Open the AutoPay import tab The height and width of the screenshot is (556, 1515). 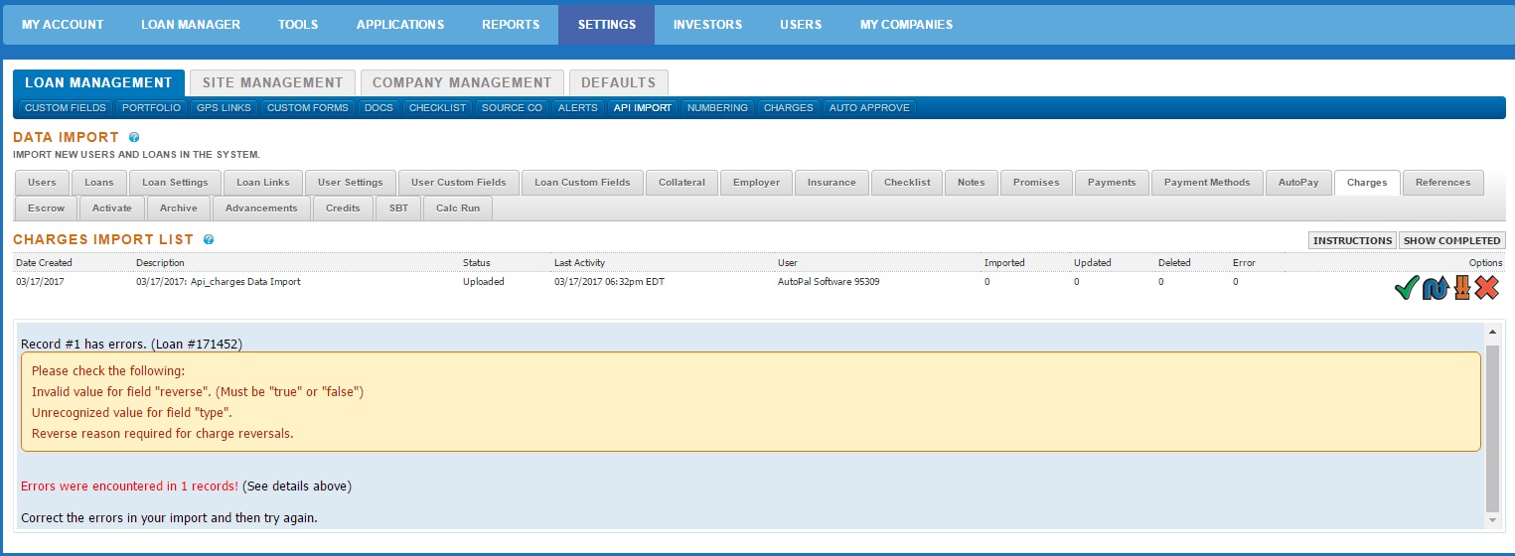pos(1298,183)
